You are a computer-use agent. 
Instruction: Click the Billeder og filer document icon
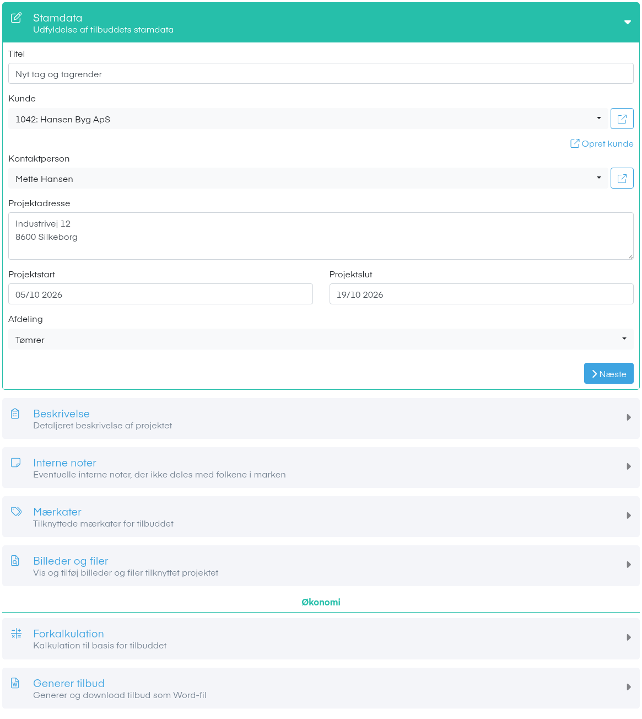pos(15,561)
